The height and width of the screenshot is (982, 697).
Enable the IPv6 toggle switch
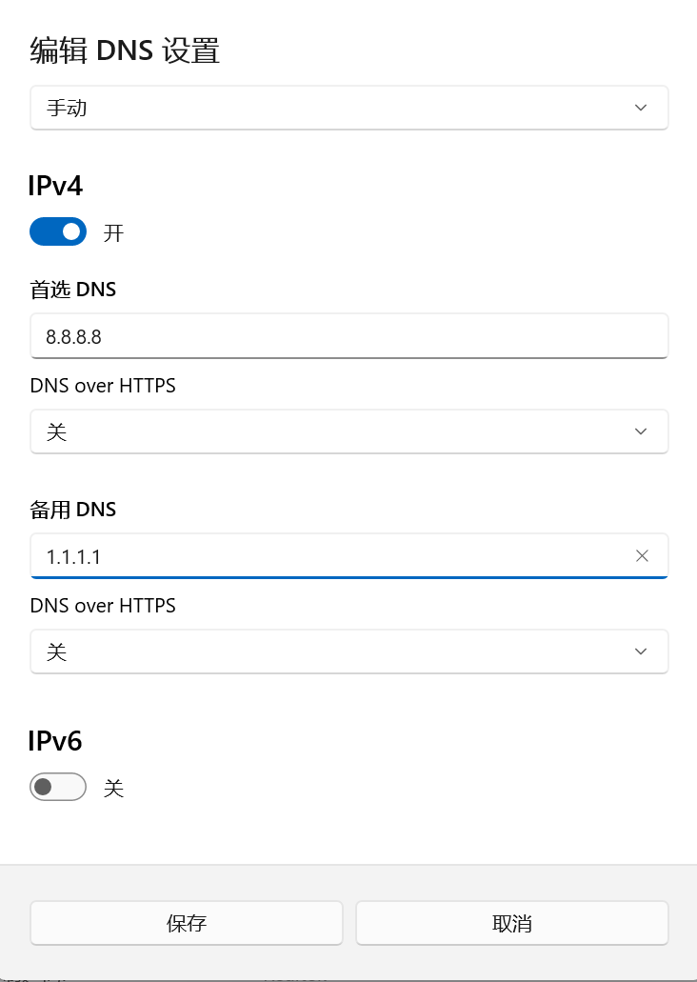[x=58, y=787]
